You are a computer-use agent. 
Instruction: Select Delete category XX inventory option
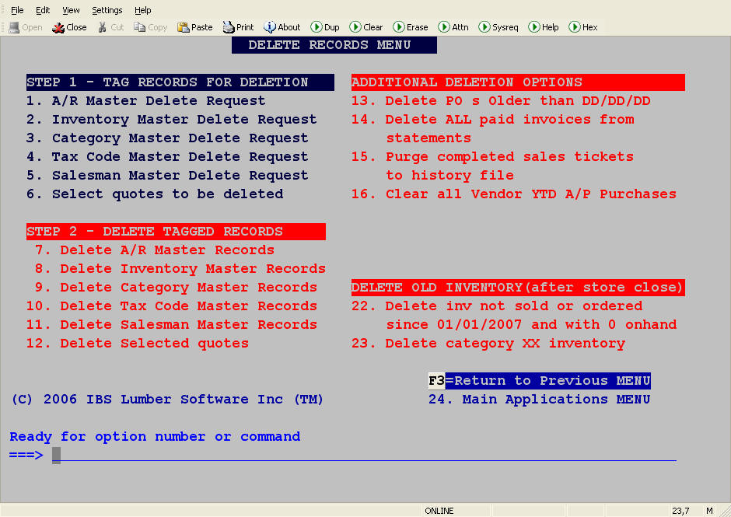pos(488,344)
